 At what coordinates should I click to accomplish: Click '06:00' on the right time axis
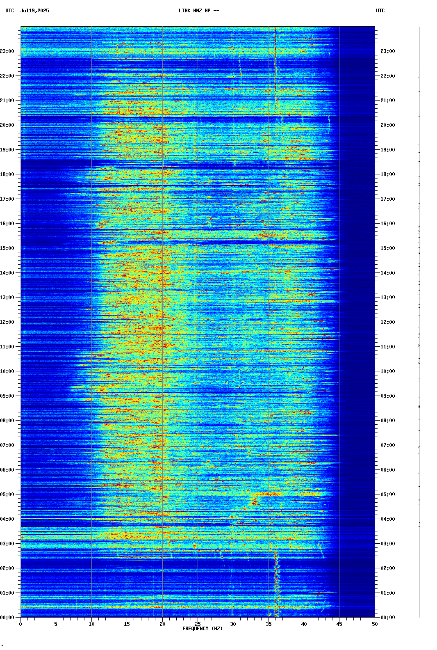[x=388, y=470]
